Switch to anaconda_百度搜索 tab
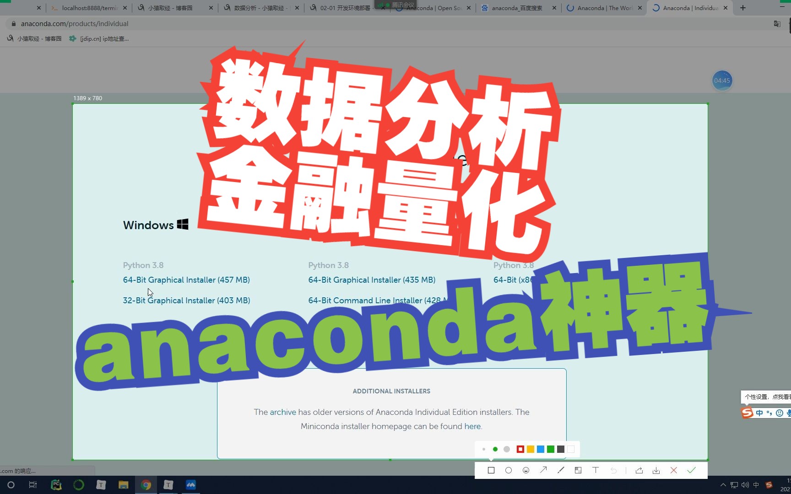Viewport: 791px width, 494px height. pos(517,8)
